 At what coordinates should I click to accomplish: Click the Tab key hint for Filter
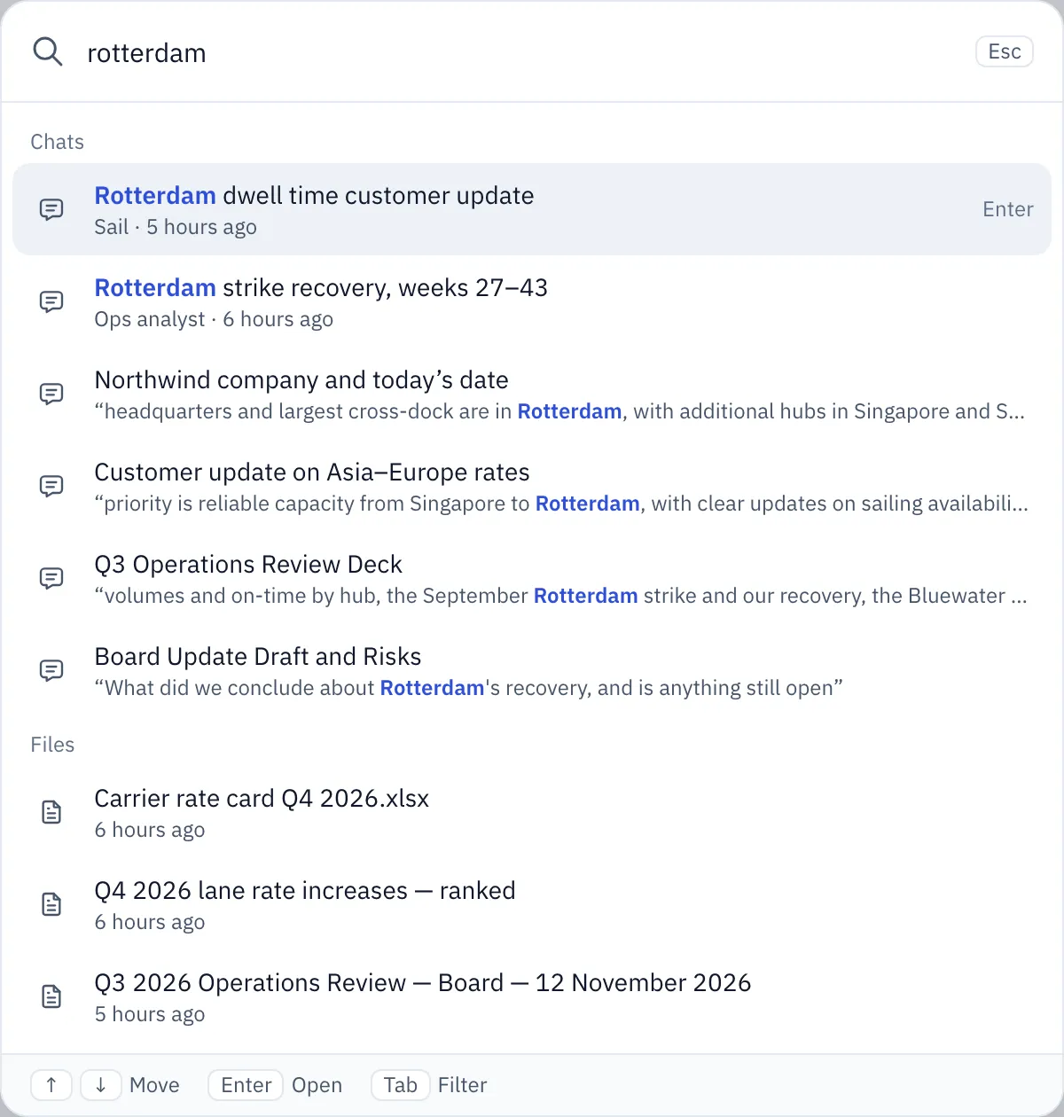[x=400, y=1085]
